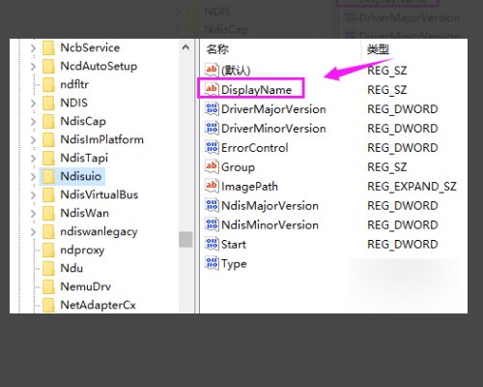
Task: Click the REG_DWORD type of ErrorControl
Action: click(x=403, y=147)
